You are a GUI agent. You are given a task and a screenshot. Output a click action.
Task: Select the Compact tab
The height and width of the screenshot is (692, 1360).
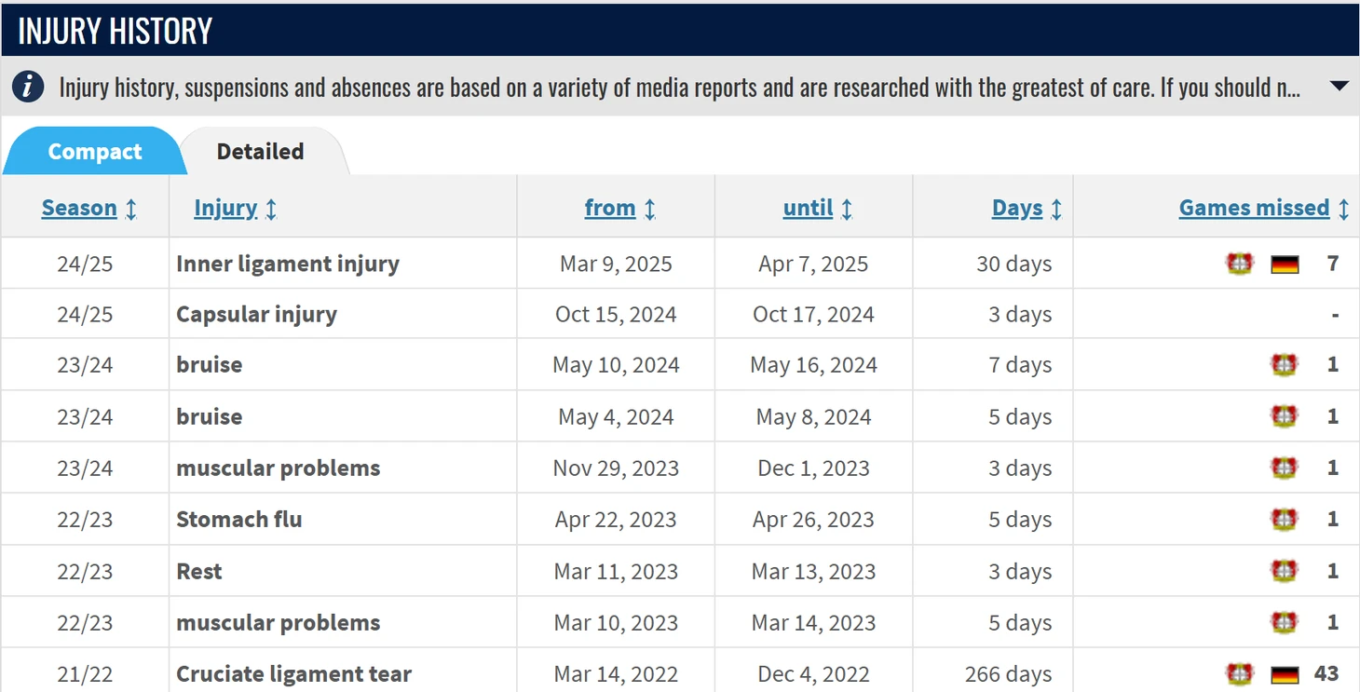[x=94, y=152]
